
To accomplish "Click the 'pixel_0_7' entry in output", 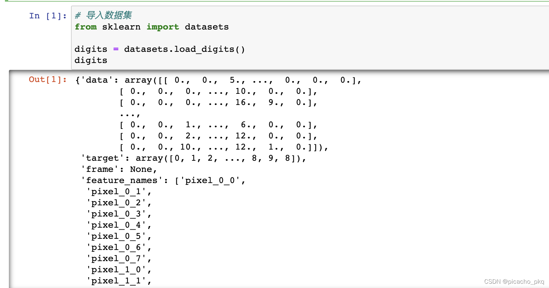I will (119, 258).
